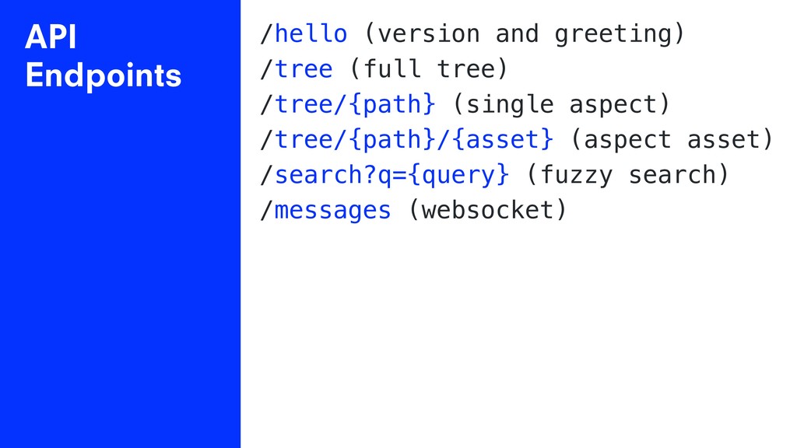Click the leading slash before 'messages'
The image size is (797, 448).
[266, 210]
